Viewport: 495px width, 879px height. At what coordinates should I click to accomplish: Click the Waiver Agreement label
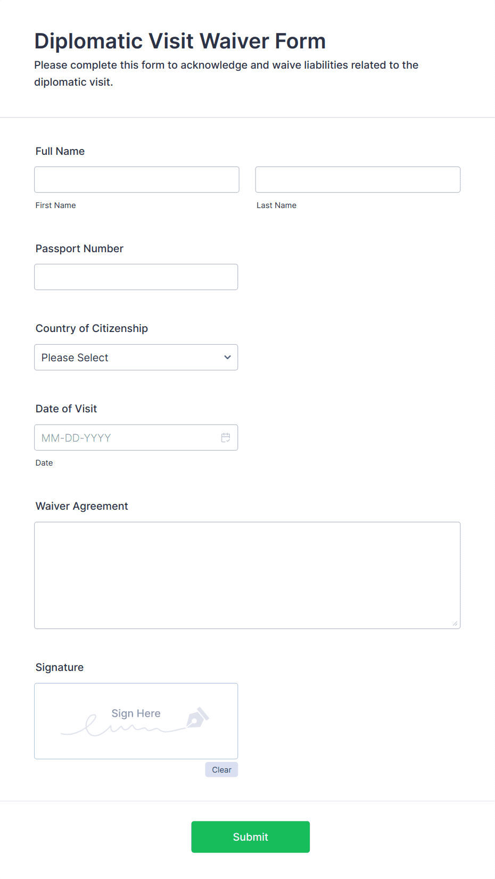click(x=82, y=506)
